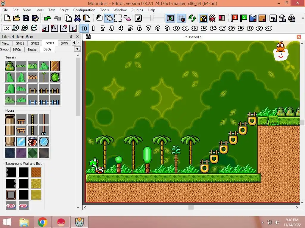The height and width of the screenshot is (228, 305).
Task: Toggle the music note playback button
Action: pos(138,18)
